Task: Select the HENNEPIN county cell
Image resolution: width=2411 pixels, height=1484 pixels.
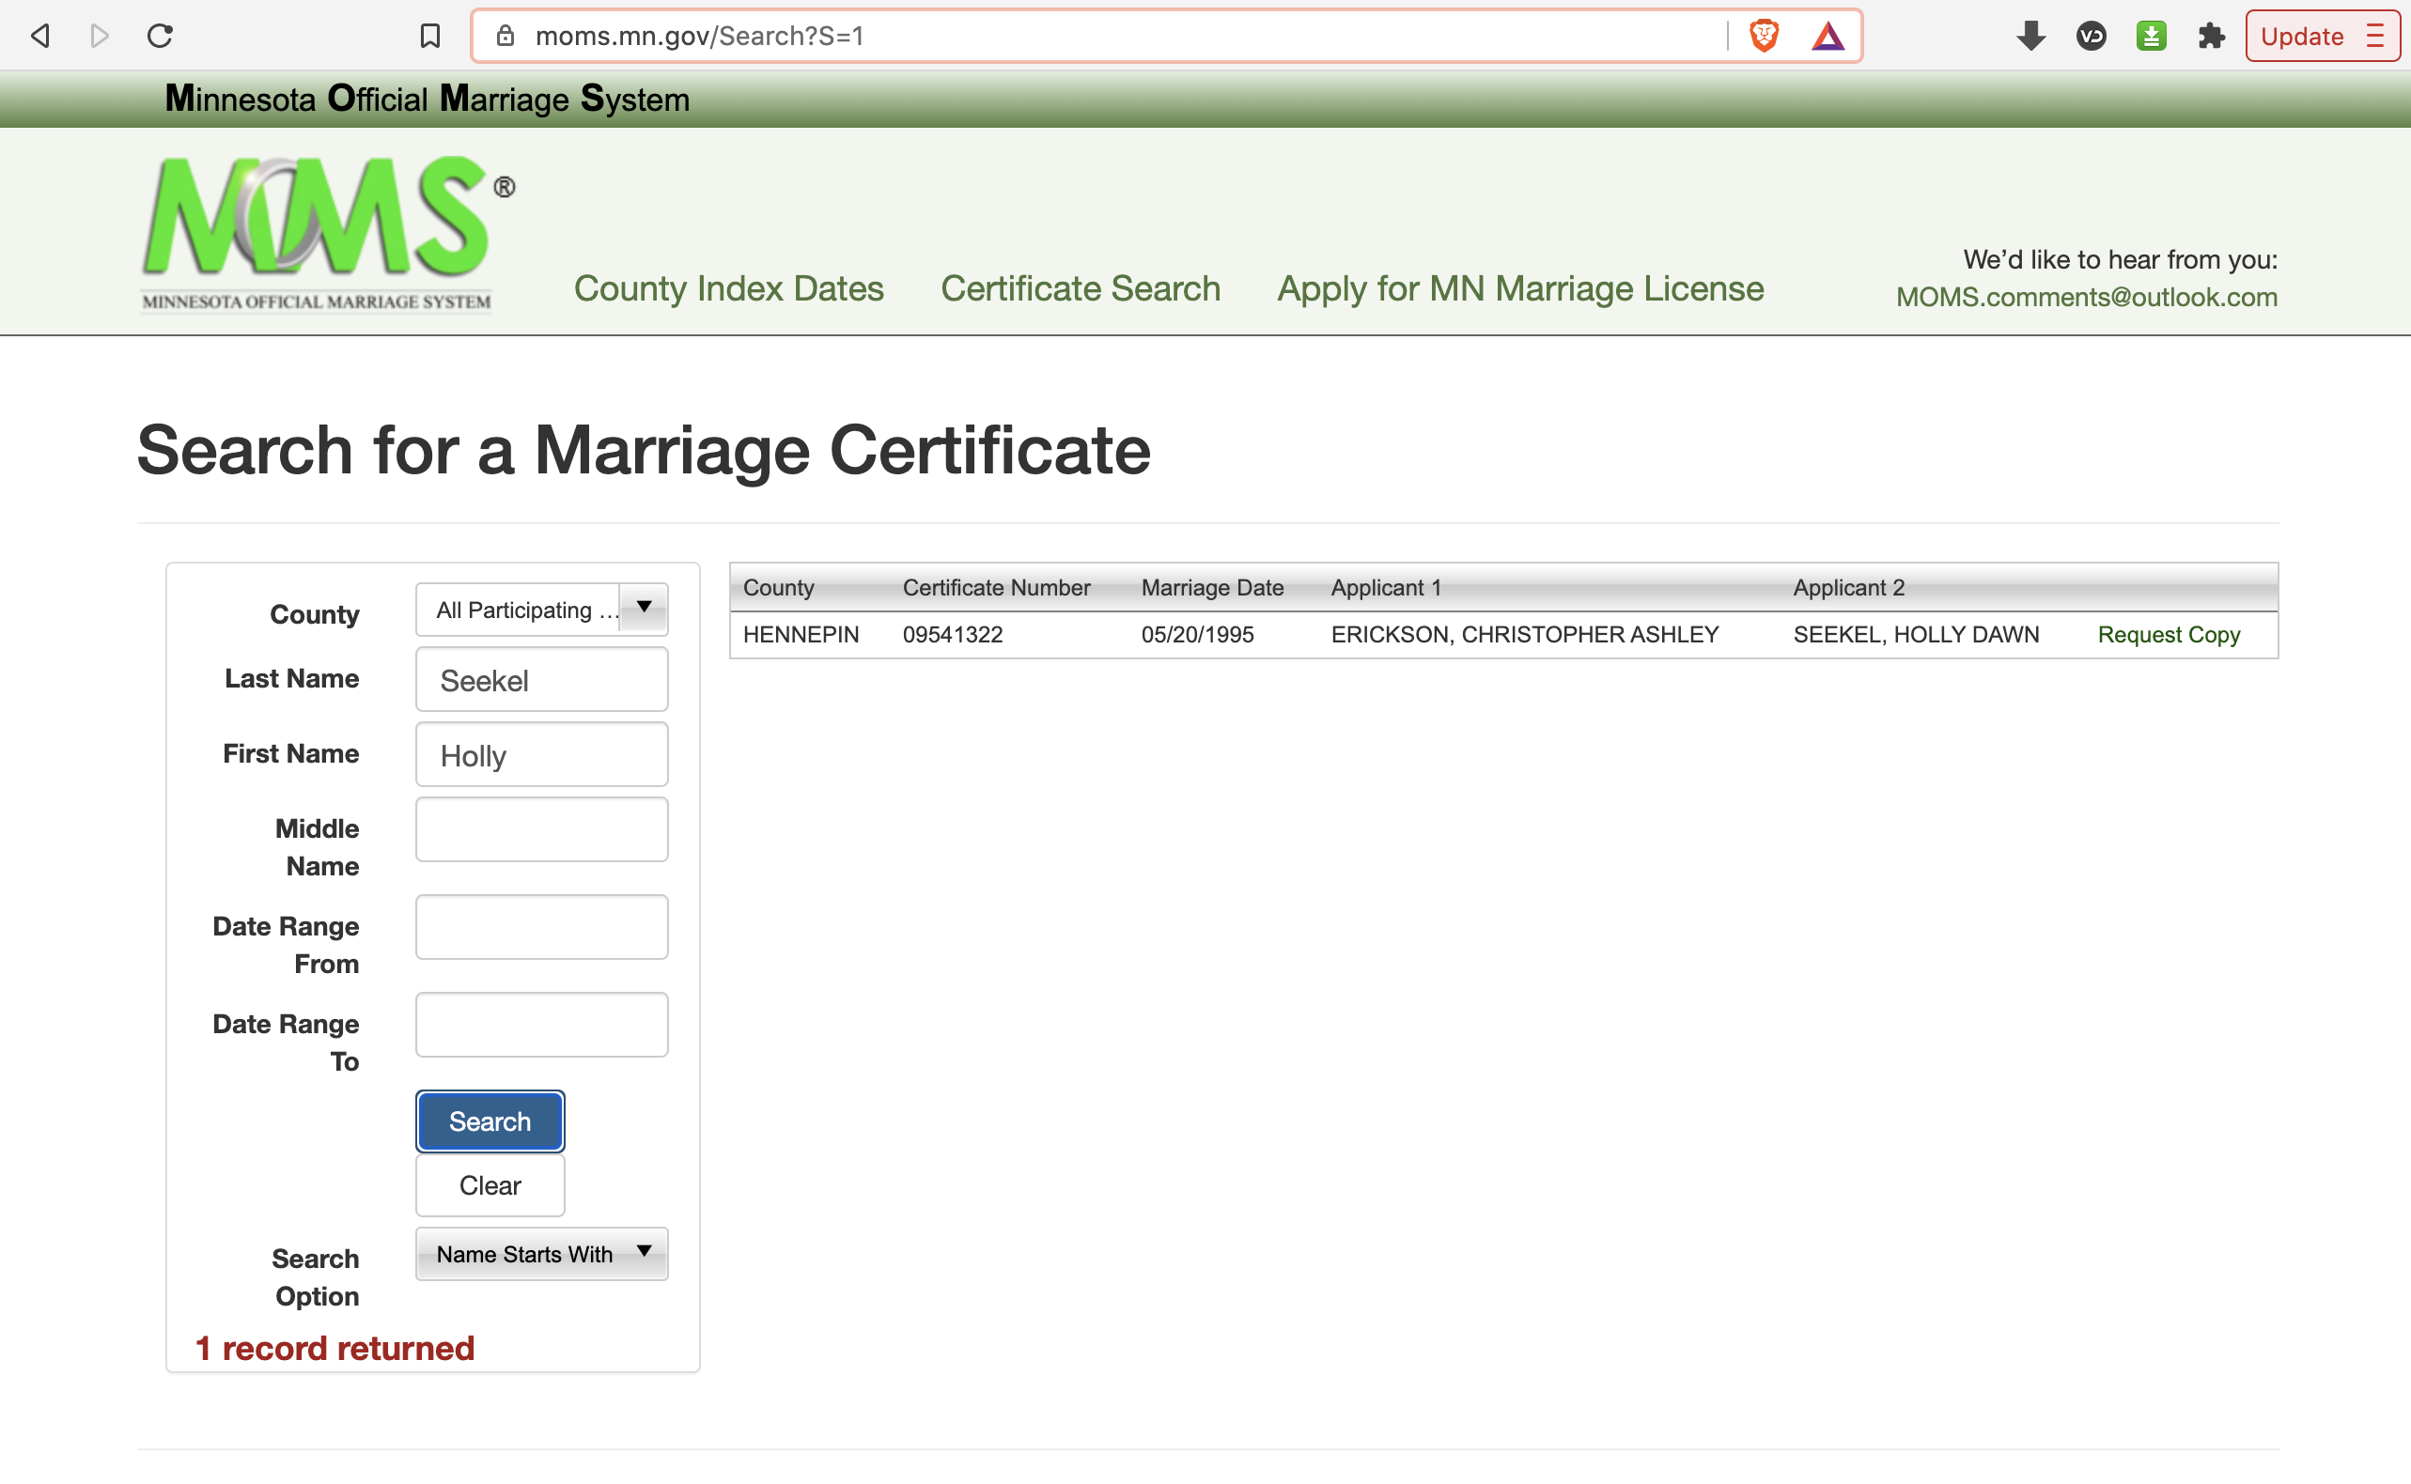Action: tap(801, 635)
